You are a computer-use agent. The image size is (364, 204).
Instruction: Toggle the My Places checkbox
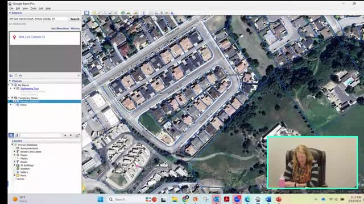pyautogui.click(x=13, y=85)
